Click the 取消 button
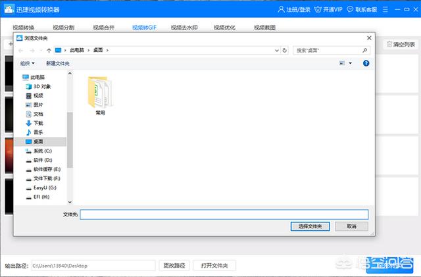 coord(351,226)
